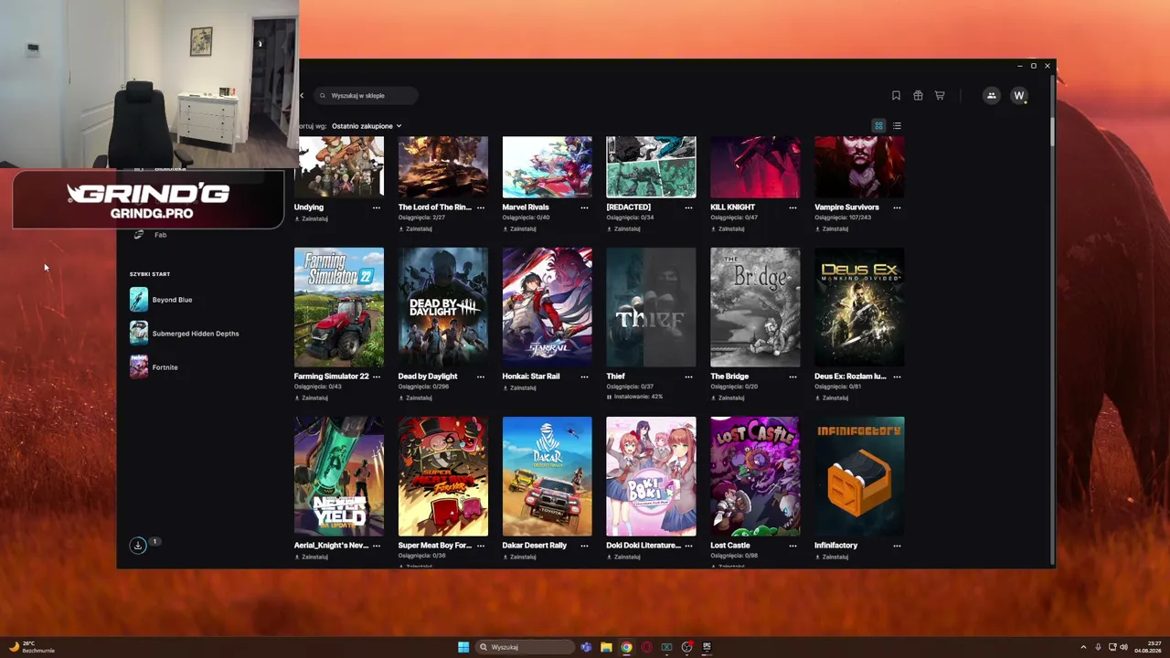Open options menu for Super Meat Boy Forever

point(480,546)
